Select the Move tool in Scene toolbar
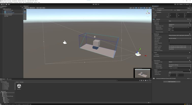This screenshot has height=105, width=192. [25, 13]
